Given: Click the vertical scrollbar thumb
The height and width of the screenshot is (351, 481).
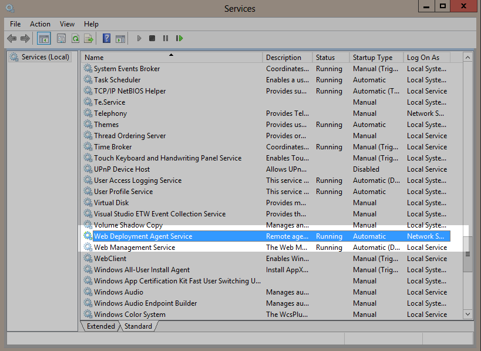Looking at the screenshot, I should pyautogui.click(x=467, y=254).
